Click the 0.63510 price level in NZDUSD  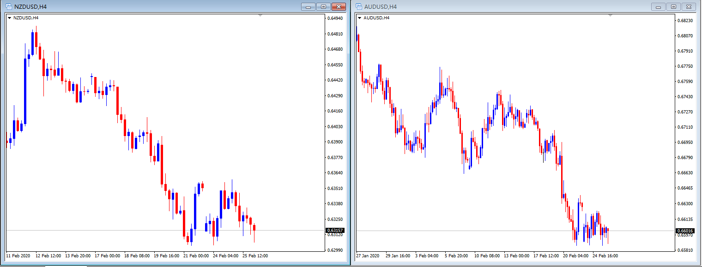coord(335,189)
